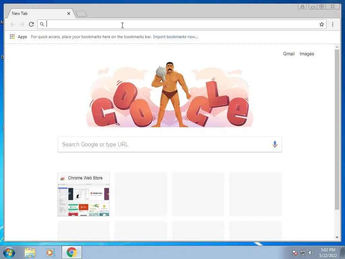Open a new tab with the blank tab button

(x=81, y=14)
